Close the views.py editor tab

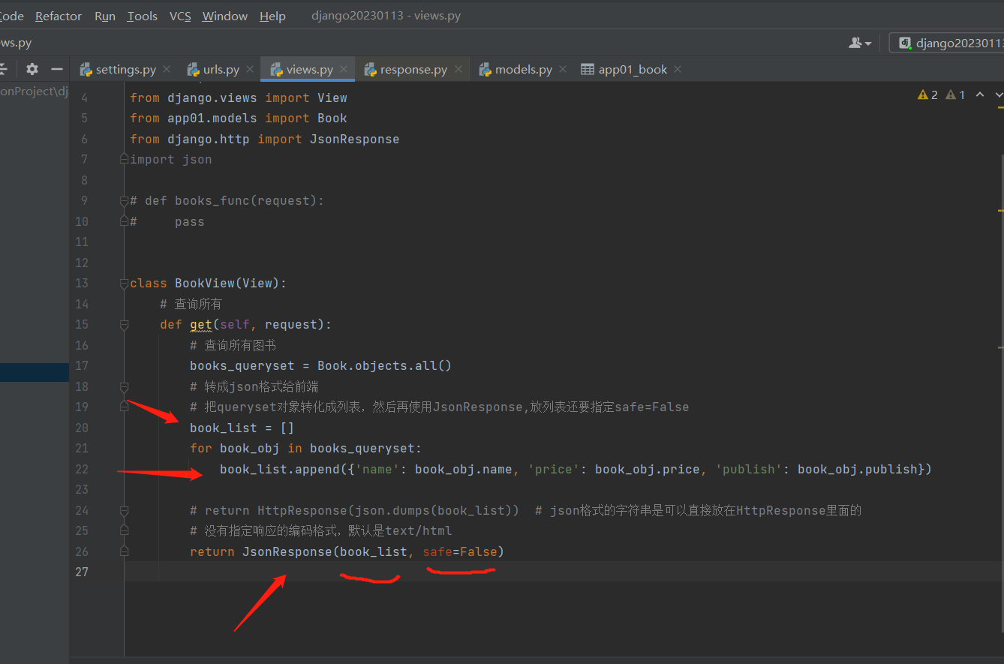click(x=344, y=69)
